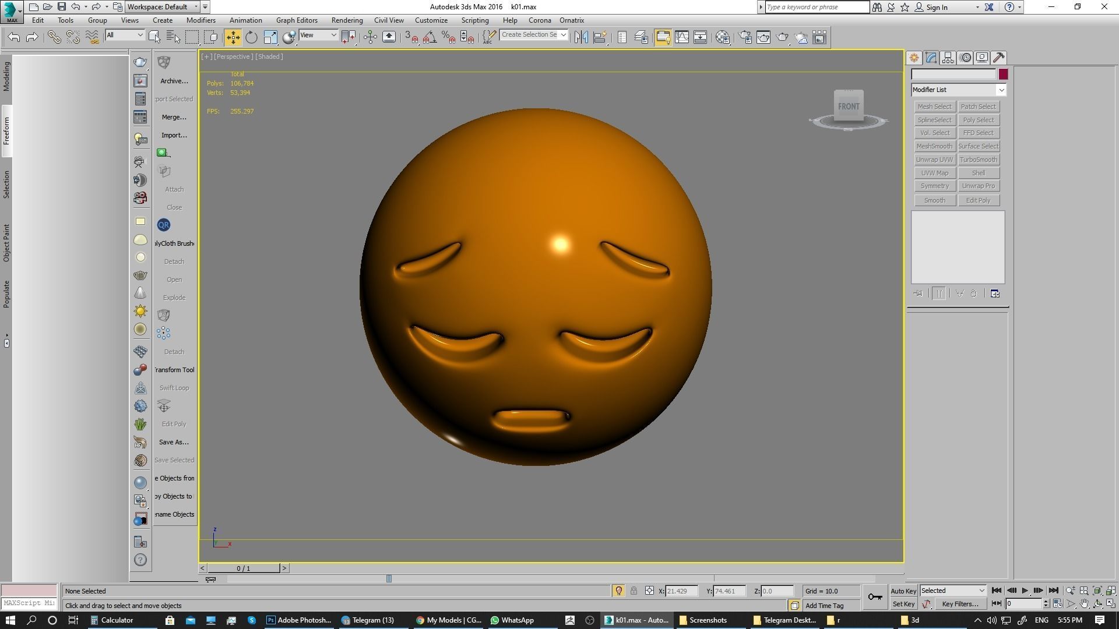Open Workspace: Default dropdown
Image resolution: width=1119 pixels, height=629 pixels.
[163, 7]
